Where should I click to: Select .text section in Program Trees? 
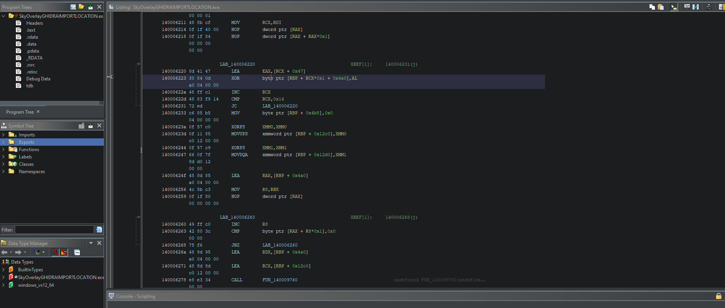pos(31,30)
